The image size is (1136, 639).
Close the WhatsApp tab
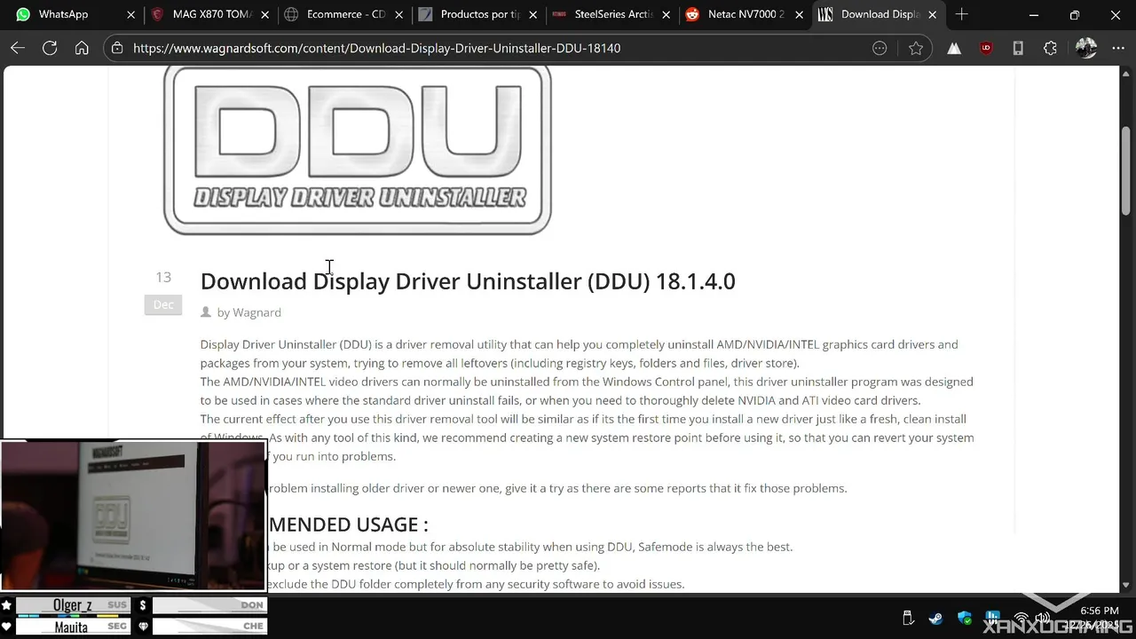pyautogui.click(x=131, y=14)
